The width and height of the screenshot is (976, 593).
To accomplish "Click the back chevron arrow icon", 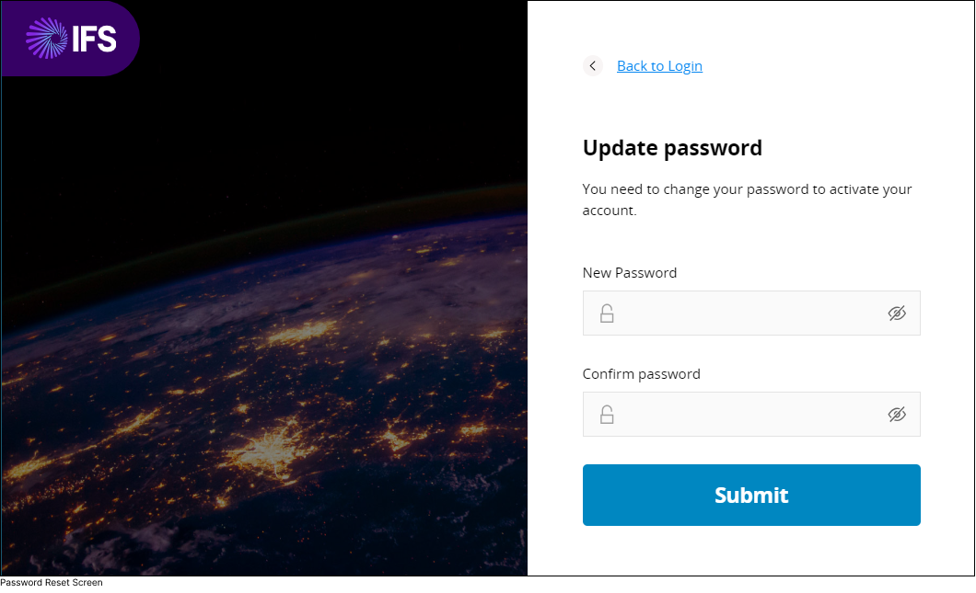I will tap(593, 65).
